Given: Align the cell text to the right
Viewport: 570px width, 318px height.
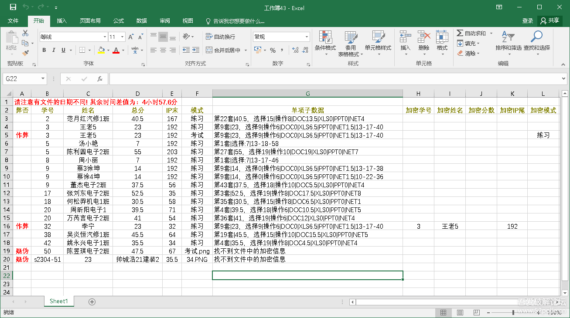Looking at the screenshot, I should pyautogui.click(x=173, y=51).
